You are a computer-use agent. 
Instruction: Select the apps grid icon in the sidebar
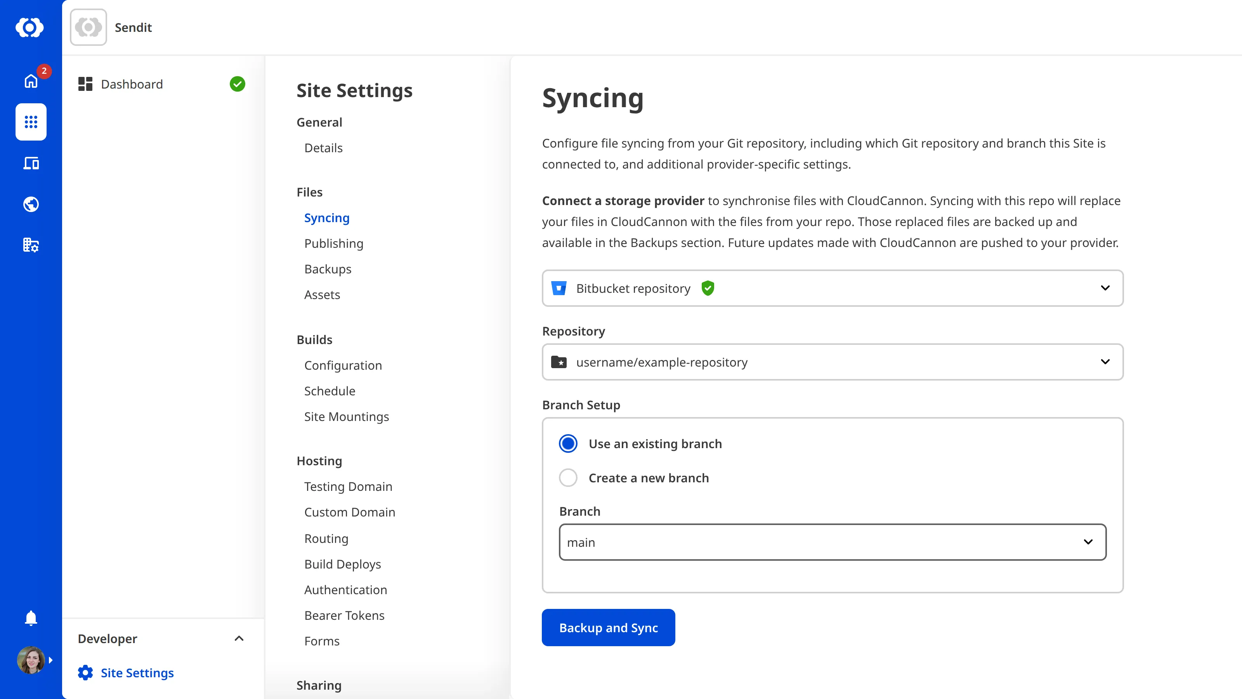pyautogui.click(x=30, y=122)
